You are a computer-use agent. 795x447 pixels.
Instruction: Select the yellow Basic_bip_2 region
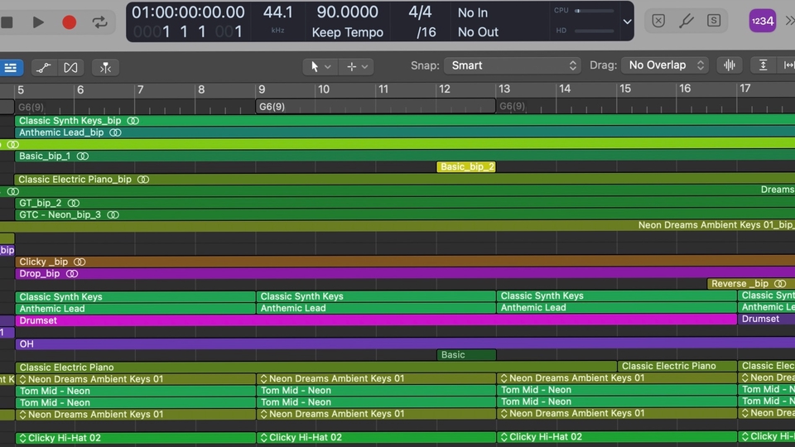tap(466, 166)
